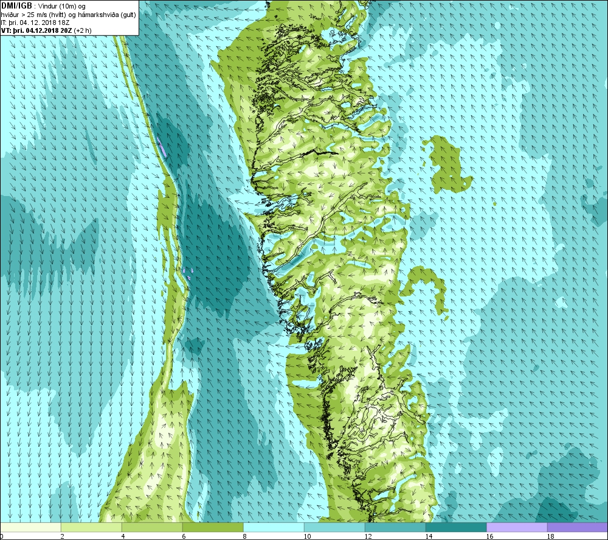The width and height of the screenshot is (608, 540).
Task: Click the legend scale number '6'
Action: [184, 536]
